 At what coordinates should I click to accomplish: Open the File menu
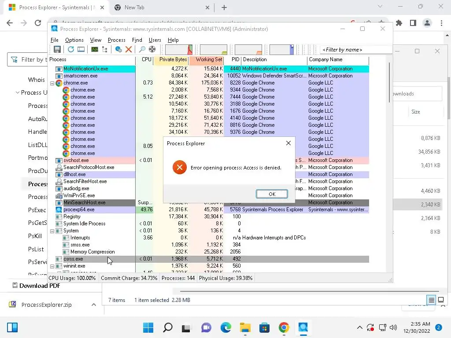[x=54, y=40]
